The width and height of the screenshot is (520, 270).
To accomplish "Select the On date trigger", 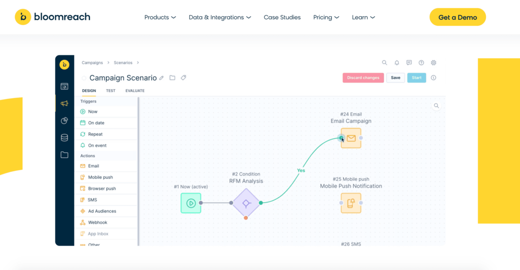I will [x=106, y=123].
